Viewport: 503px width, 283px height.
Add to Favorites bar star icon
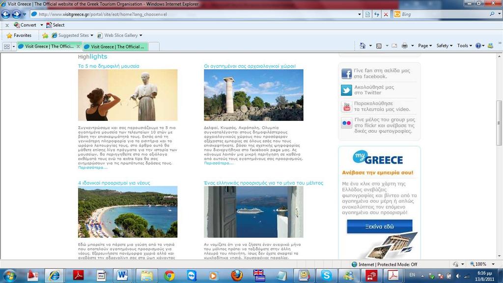45,35
